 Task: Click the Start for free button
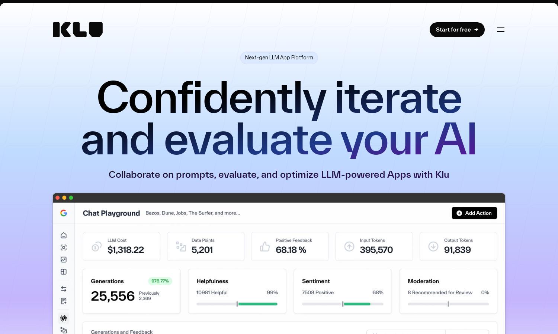457,30
